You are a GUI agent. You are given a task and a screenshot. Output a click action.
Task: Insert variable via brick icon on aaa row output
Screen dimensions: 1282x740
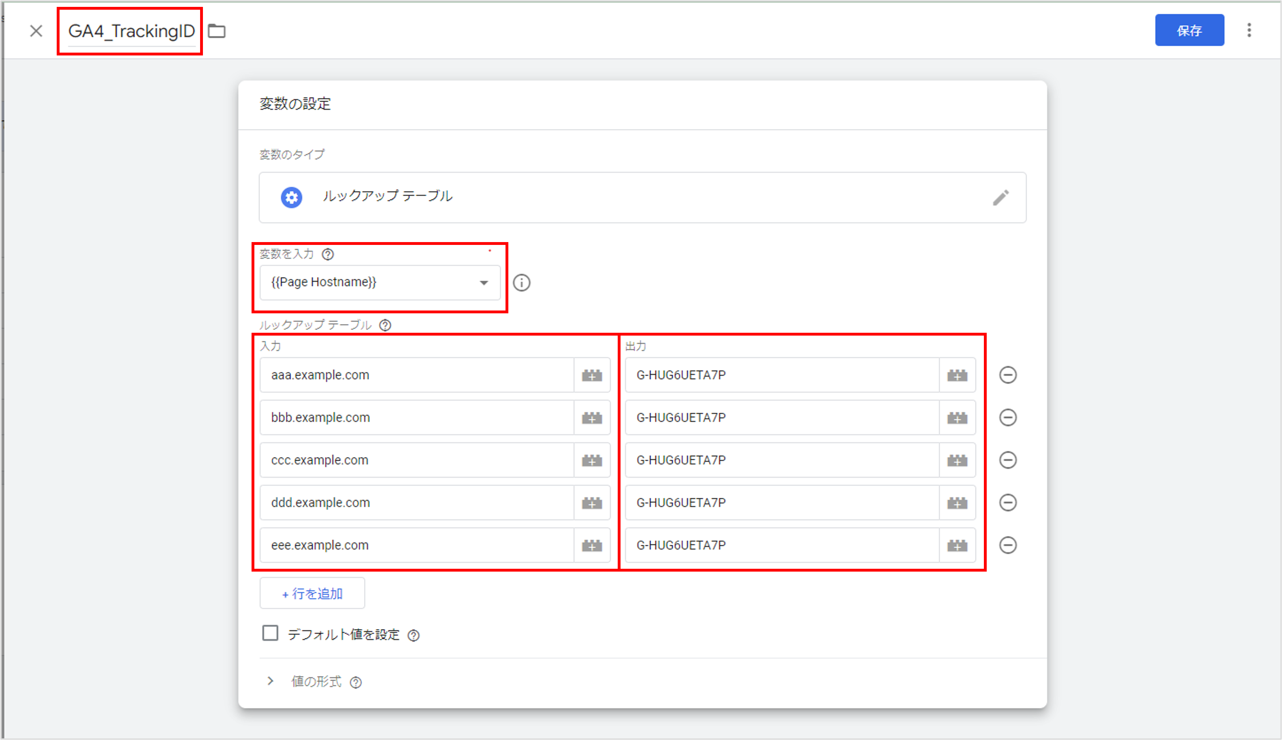point(957,375)
